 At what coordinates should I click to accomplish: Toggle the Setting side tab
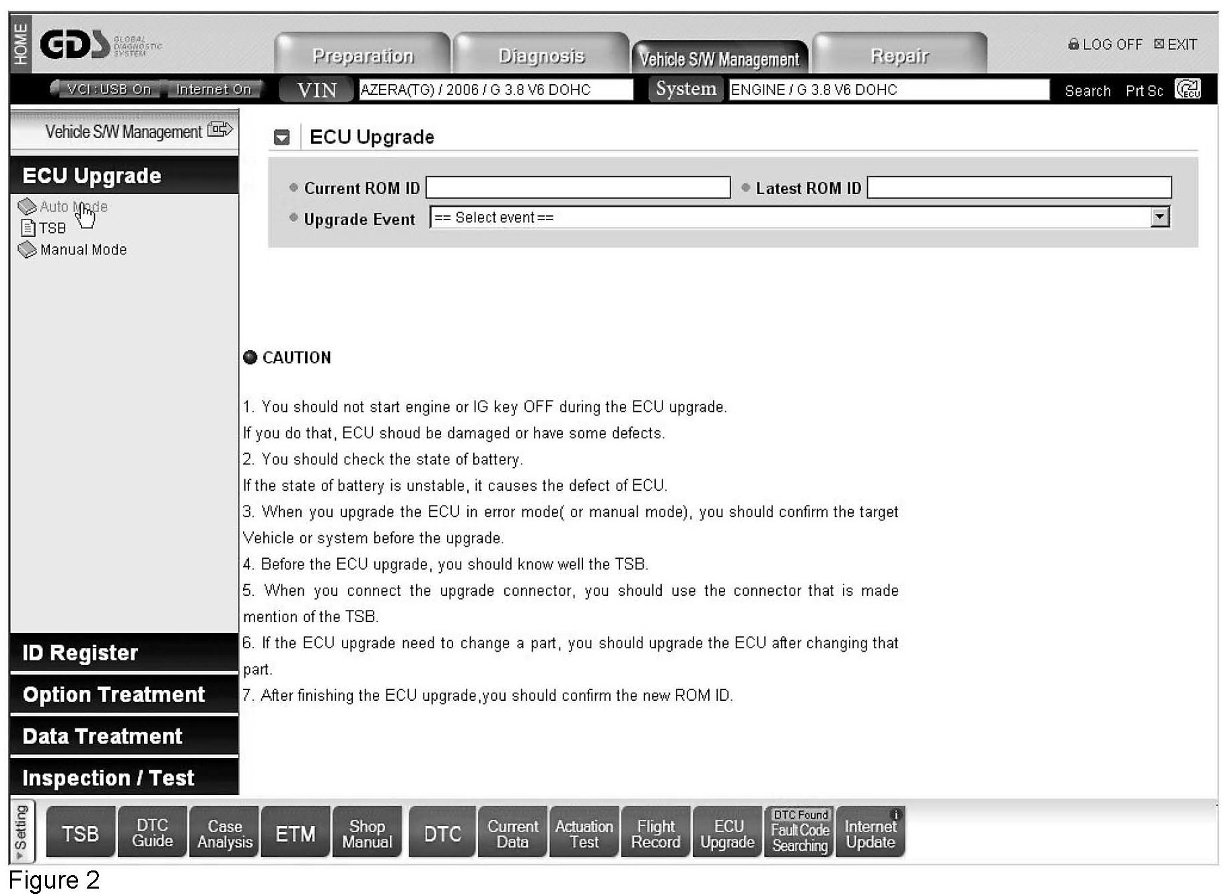coord(21,831)
